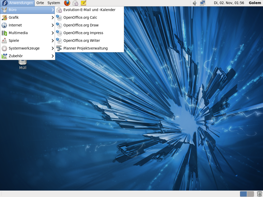
Task: Open the volume control speaker icon
Action: click(x=195, y=3)
